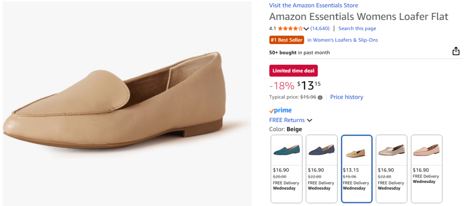Click the Prime logo
Screen dimensions: 466x206
(281, 110)
